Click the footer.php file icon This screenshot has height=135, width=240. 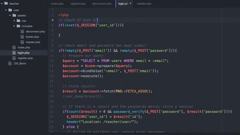coord(22,37)
